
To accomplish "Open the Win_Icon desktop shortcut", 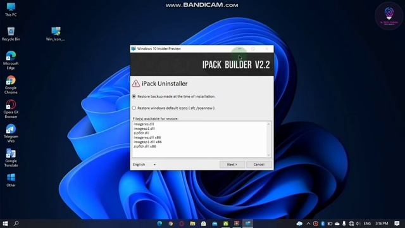I will (56, 34).
